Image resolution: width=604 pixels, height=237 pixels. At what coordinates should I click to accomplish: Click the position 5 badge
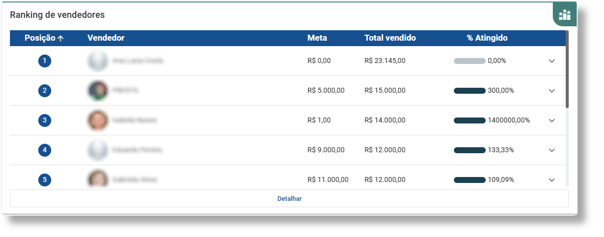tap(45, 179)
